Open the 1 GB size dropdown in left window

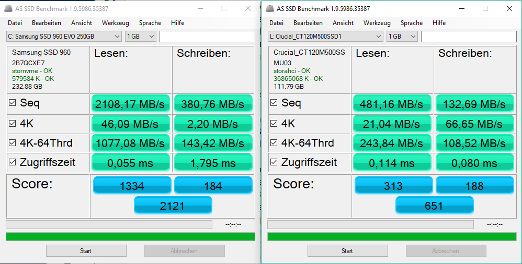pos(141,37)
